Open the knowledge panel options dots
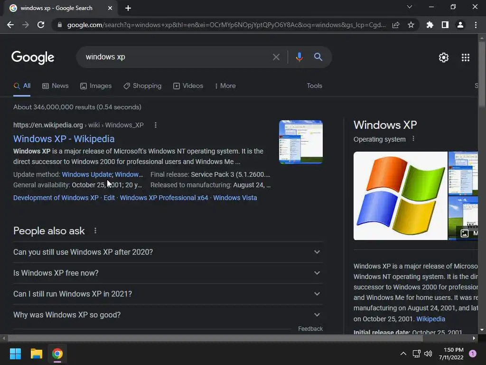Image resolution: width=486 pixels, height=365 pixels. pos(413,139)
